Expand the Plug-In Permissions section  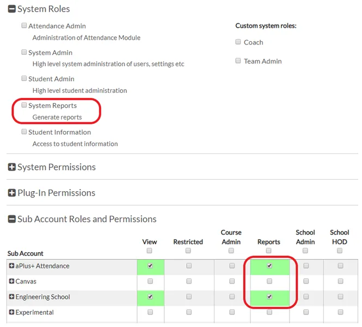tap(11, 193)
